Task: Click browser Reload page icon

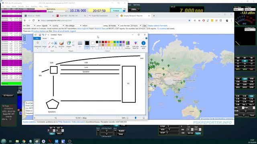Action: point(33,20)
